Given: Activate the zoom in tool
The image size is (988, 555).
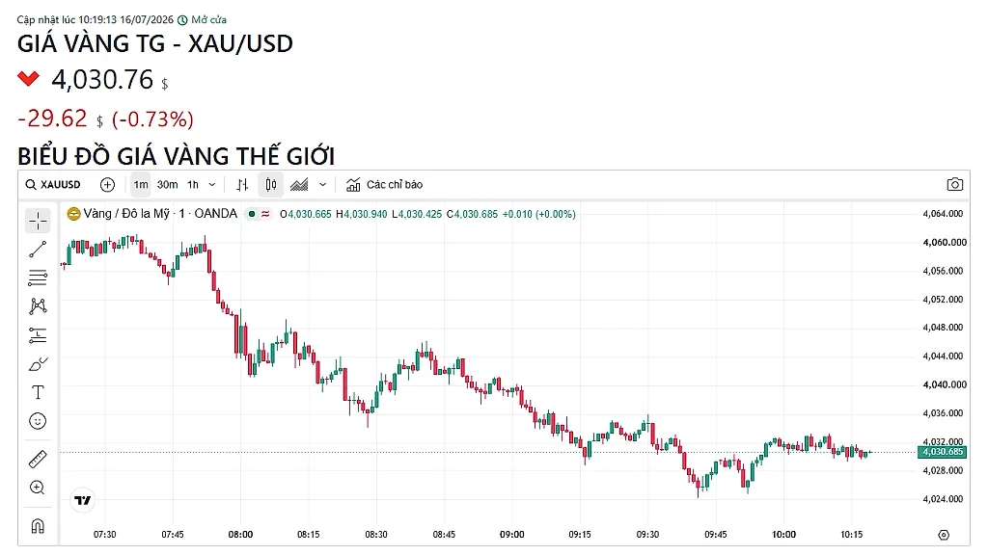Looking at the screenshot, I should pos(38,488).
